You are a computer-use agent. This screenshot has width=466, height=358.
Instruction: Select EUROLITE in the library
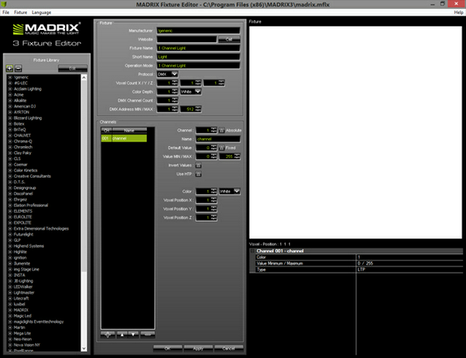coord(23,217)
